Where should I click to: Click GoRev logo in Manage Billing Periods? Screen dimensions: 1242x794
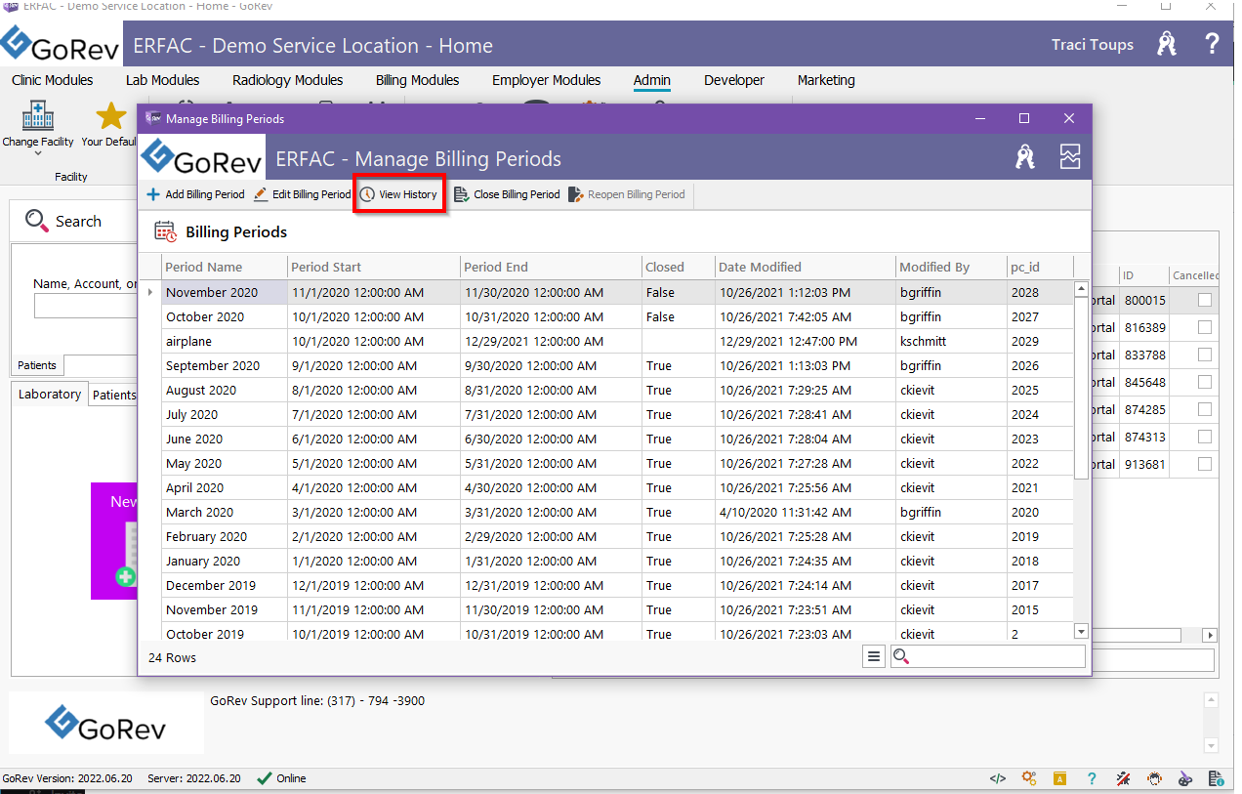click(x=202, y=158)
